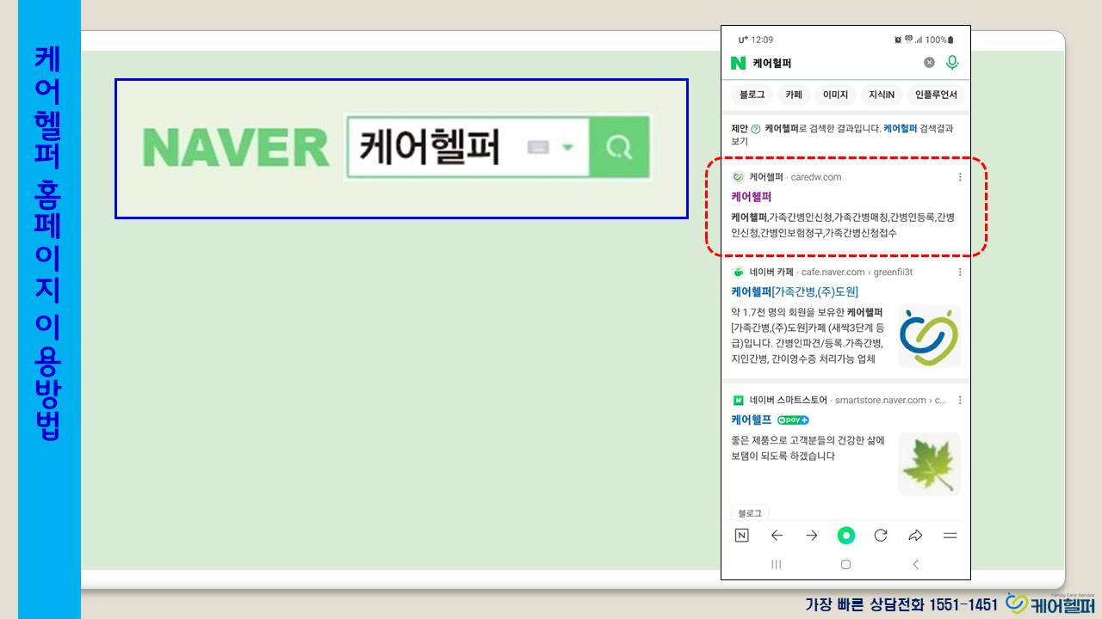Tap the green circle home button
This screenshot has width=1102, height=619.
pos(846,536)
